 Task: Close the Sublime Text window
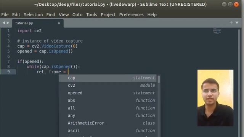click(x=236, y=4)
